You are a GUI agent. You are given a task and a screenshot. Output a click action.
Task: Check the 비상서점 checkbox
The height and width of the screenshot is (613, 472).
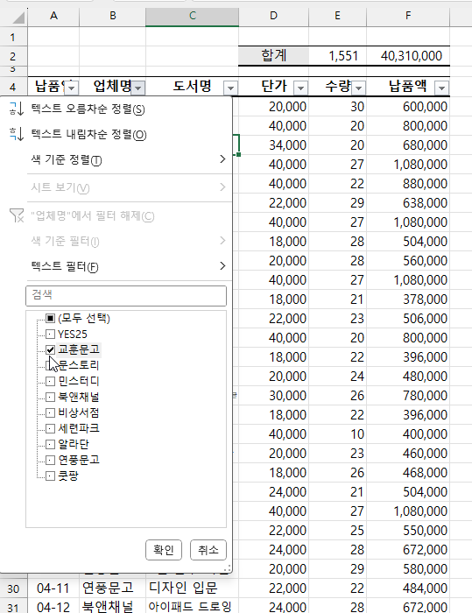click(50, 412)
